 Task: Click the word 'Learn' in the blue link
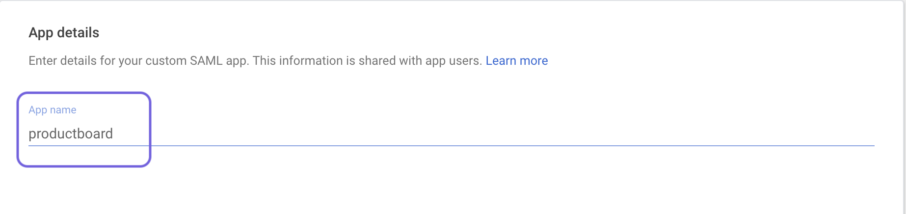coord(501,61)
